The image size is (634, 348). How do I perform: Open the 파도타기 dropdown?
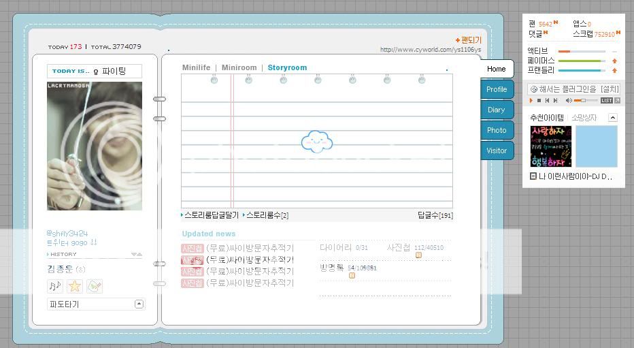139,304
